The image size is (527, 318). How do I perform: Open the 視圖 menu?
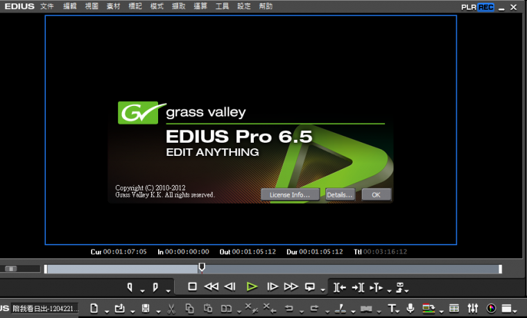(92, 6)
